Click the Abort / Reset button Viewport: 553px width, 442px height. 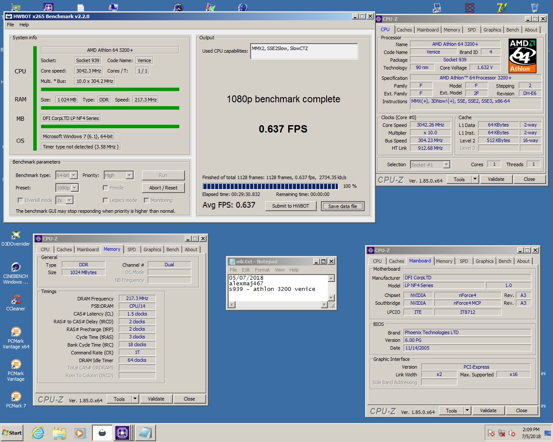(x=163, y=188)
